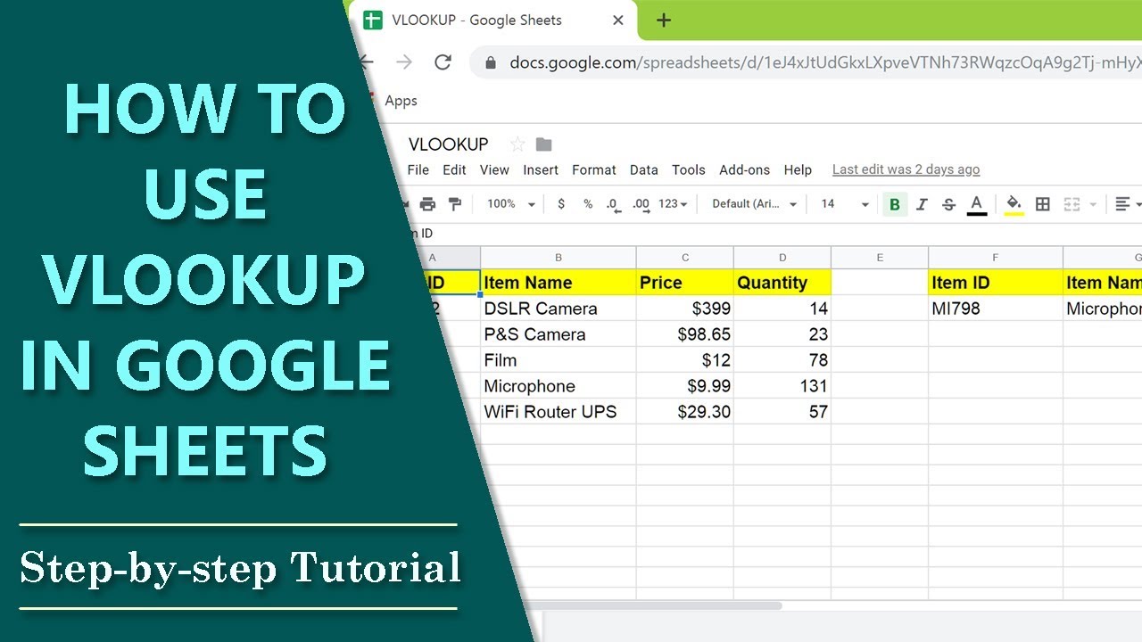This screenshot has height=642, width=1142.
Task: Star the VLOOKUP document
Action: click(x=517, y=144)
